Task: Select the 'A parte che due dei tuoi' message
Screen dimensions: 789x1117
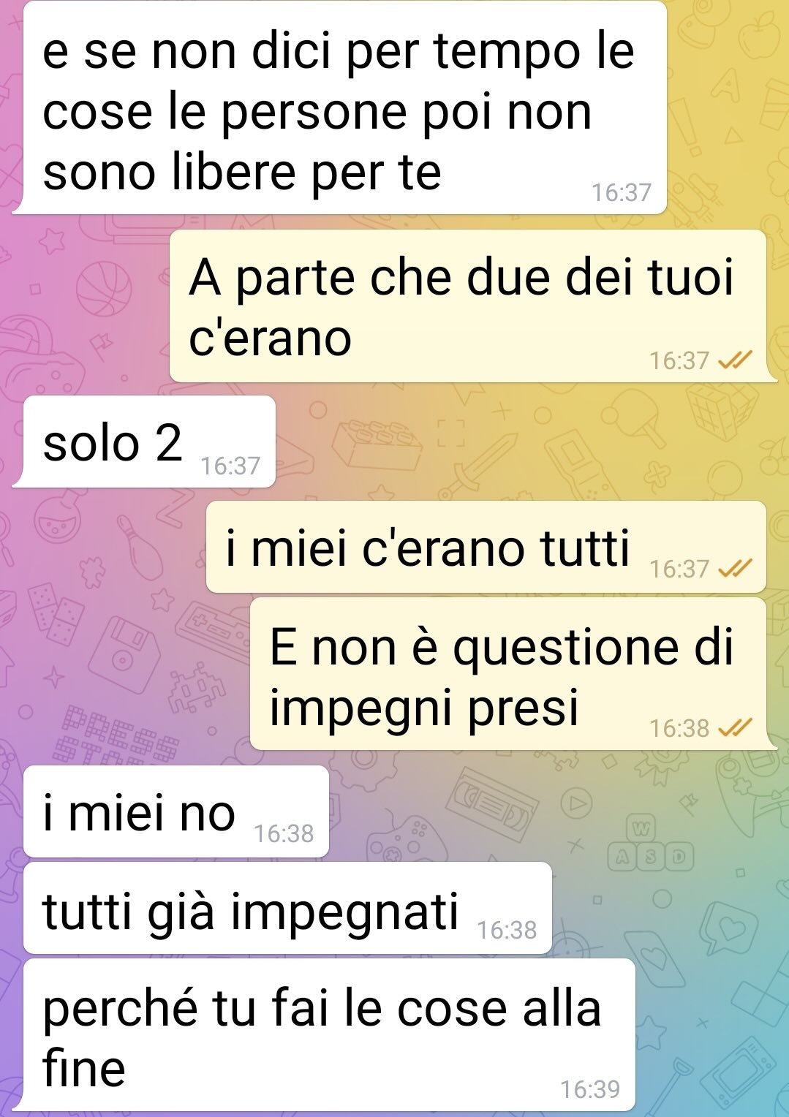Action: 468,306
